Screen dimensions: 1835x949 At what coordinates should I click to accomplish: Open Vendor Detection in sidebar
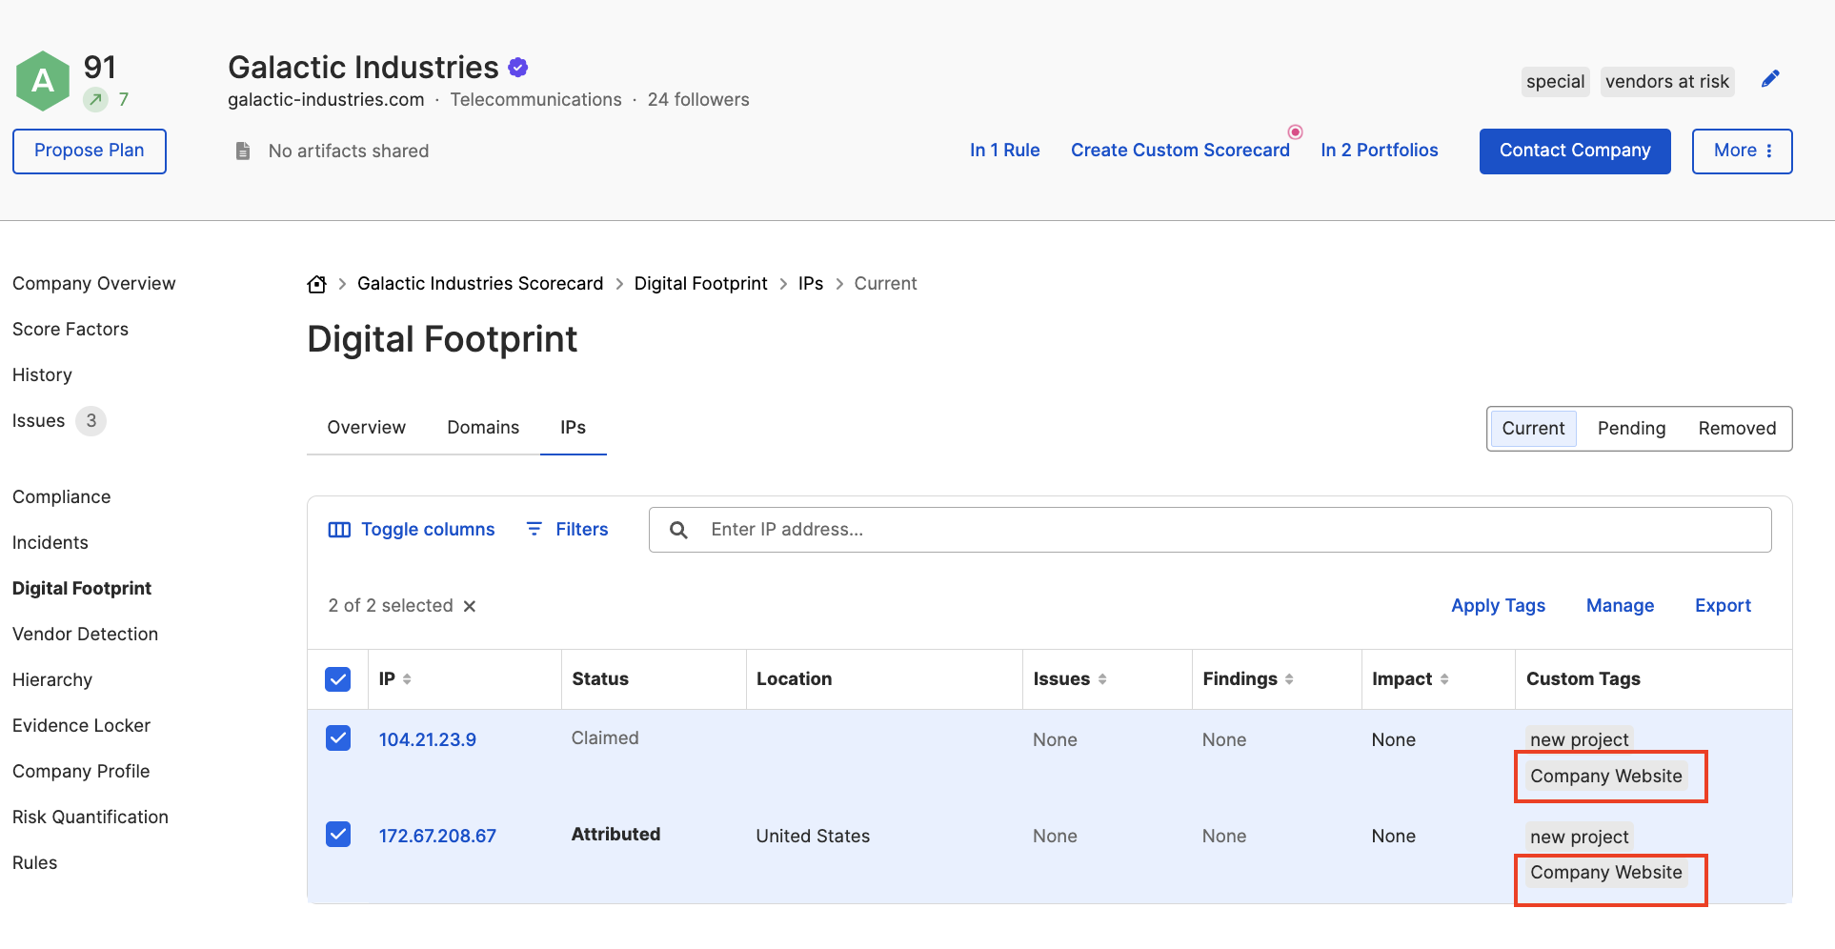coord(86,635)
